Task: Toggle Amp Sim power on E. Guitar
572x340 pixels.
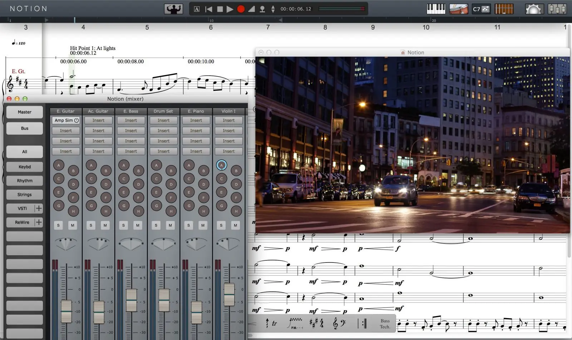Action: click(77, 121)
